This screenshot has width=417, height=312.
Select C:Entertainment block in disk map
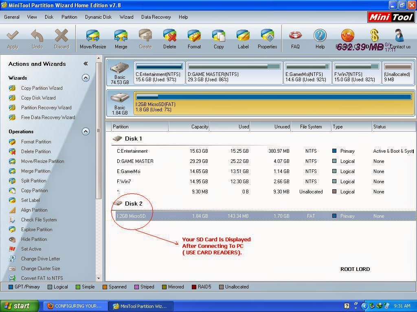[159, 73]
